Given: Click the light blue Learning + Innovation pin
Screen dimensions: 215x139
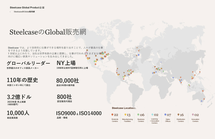Looking at the screenshot, I should click(x=152, y=115).
